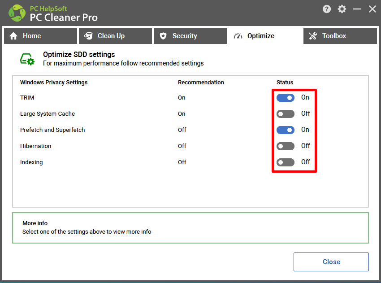Turn off the TRIM toggle
The height and width of the screenshot is (283, 381).
click(286, 98)
